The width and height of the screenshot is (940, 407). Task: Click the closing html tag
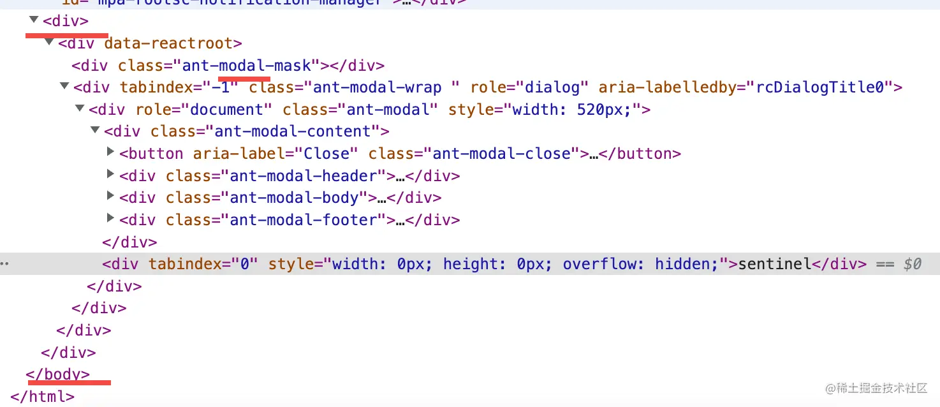pos(43,396)
